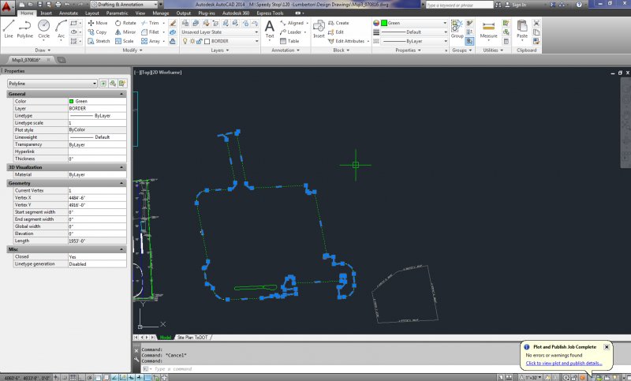Activate the Rotate command

pyautogui.click(x=125, y=23)
